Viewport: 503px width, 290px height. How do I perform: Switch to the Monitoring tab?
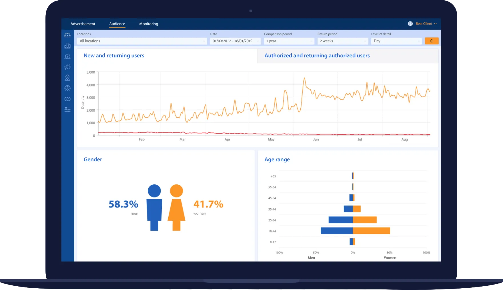pyautogui.click(x=149, y=24)
